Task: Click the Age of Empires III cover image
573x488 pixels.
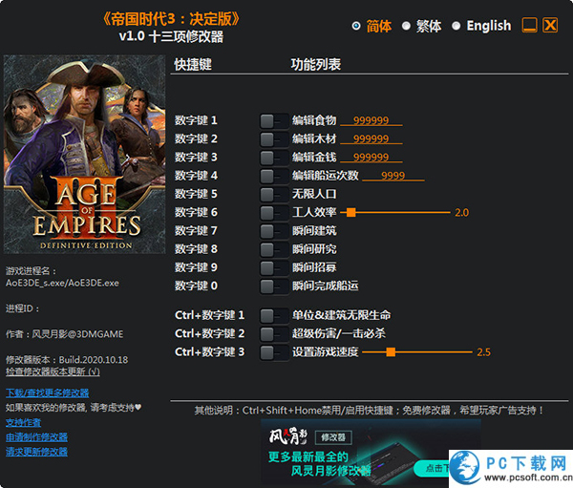Action: point(84,155)
